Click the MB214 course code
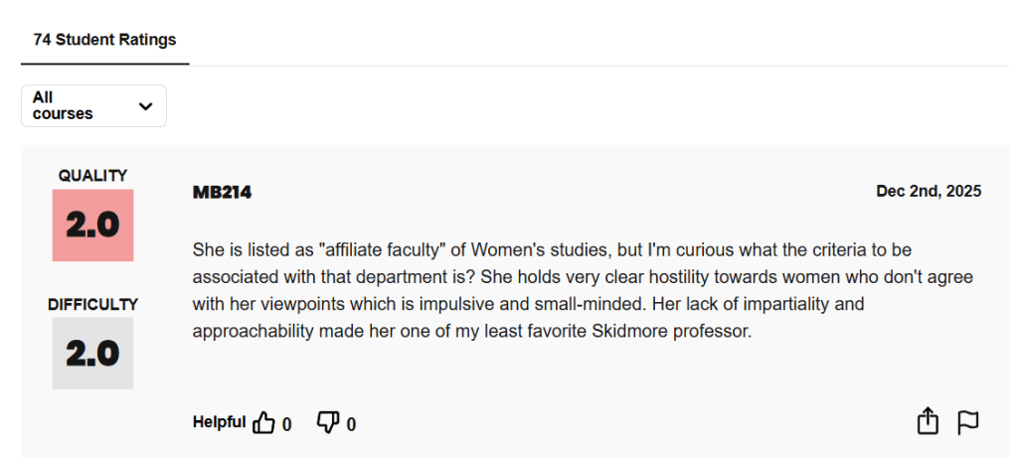 point(222,193)
